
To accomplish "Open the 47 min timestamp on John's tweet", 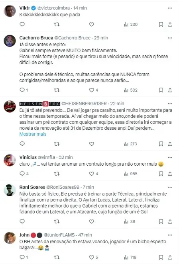I will (85, 235).
